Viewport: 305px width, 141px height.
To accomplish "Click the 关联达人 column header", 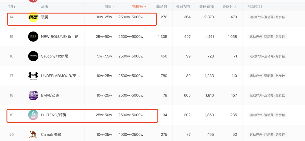I will pyautogui.click(x=230, y=6).
